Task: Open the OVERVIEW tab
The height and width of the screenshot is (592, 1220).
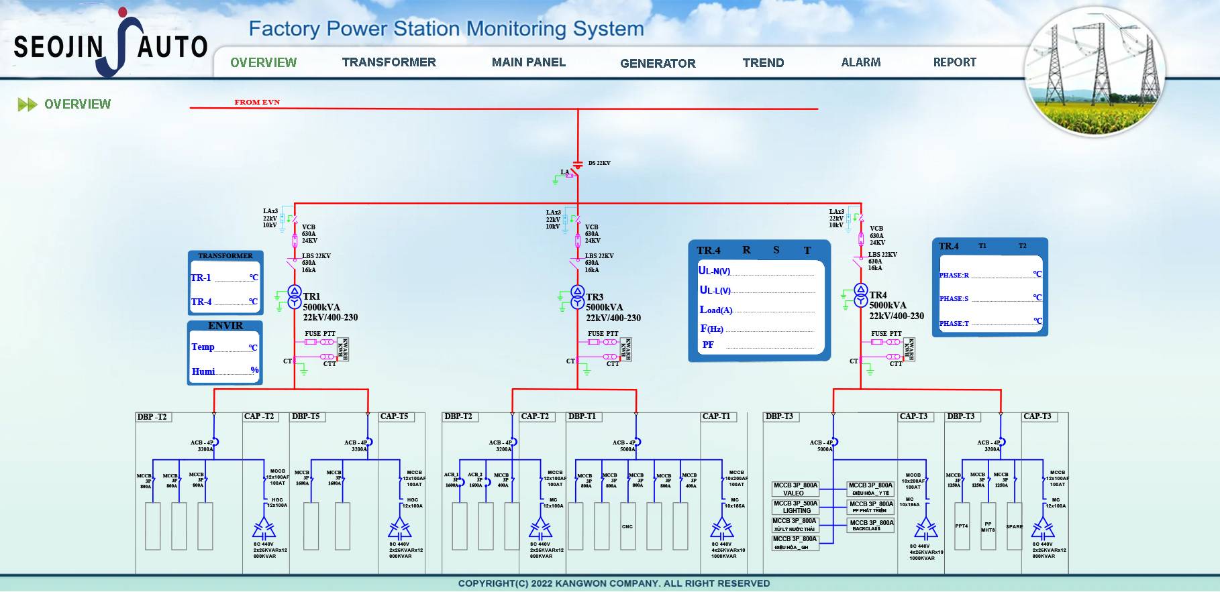Action: click(263, 62)
